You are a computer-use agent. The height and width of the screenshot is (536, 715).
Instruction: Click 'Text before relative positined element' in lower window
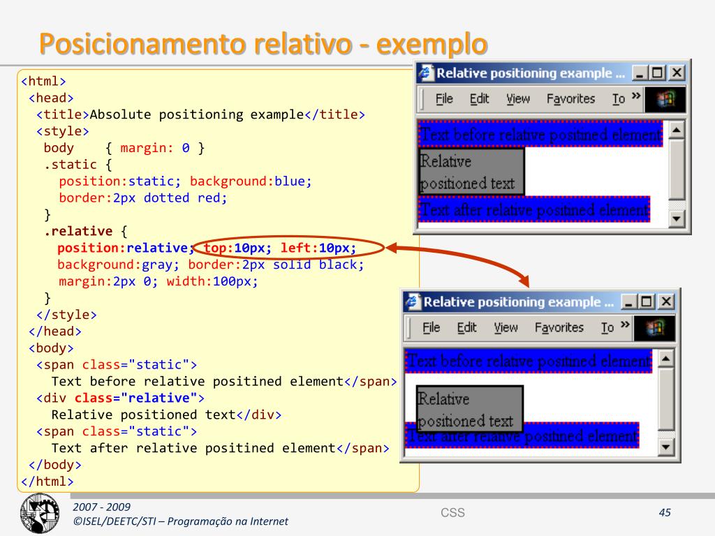point(529,361)
